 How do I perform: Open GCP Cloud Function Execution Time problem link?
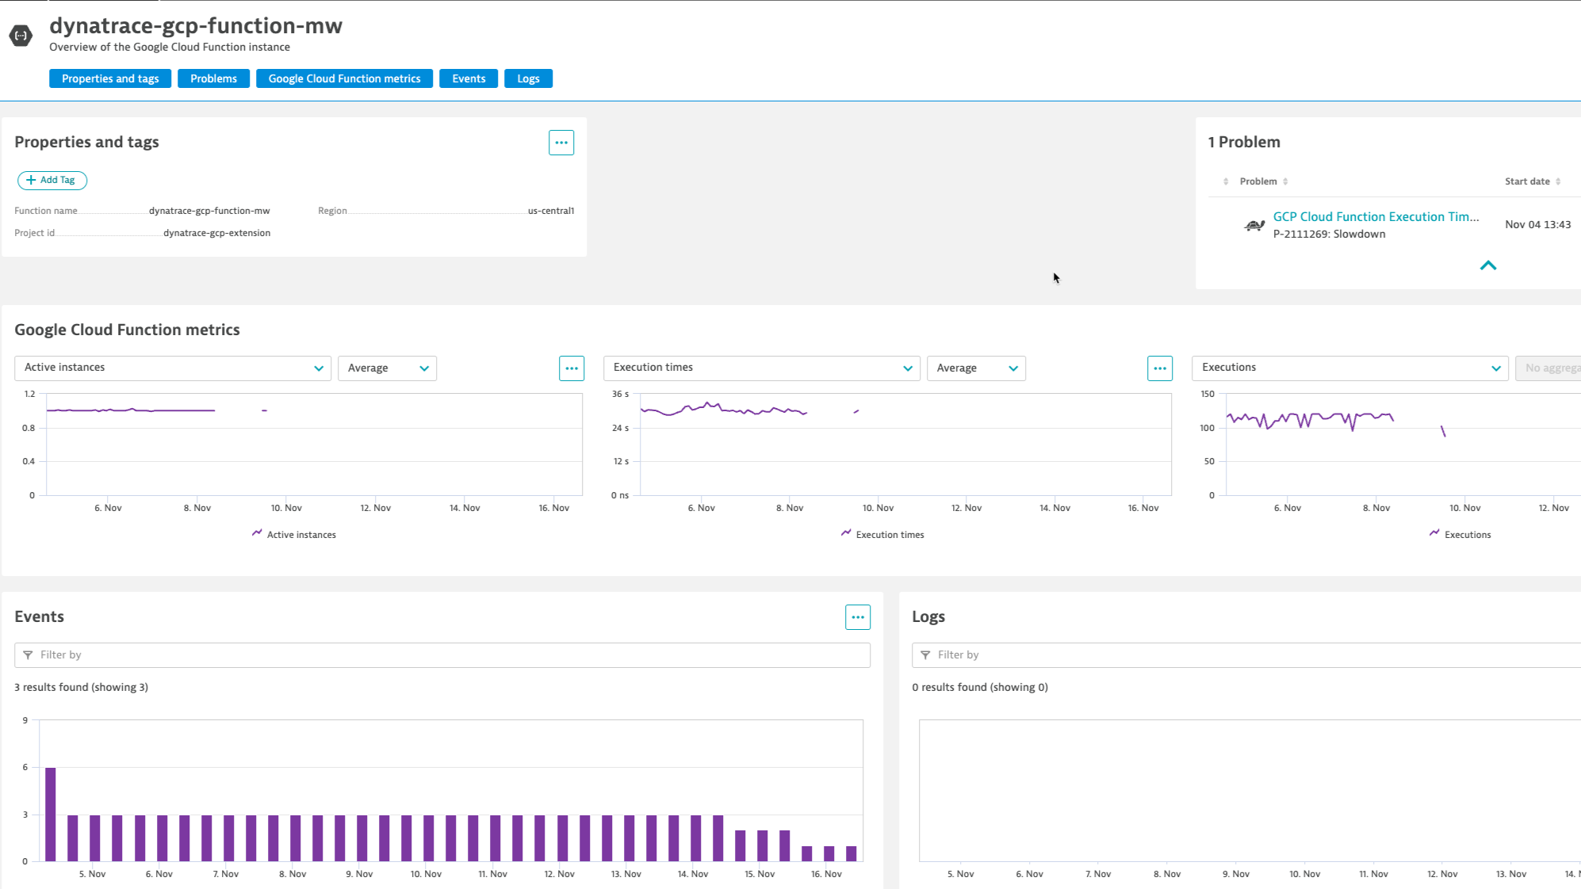click(x=1376, y=217)
